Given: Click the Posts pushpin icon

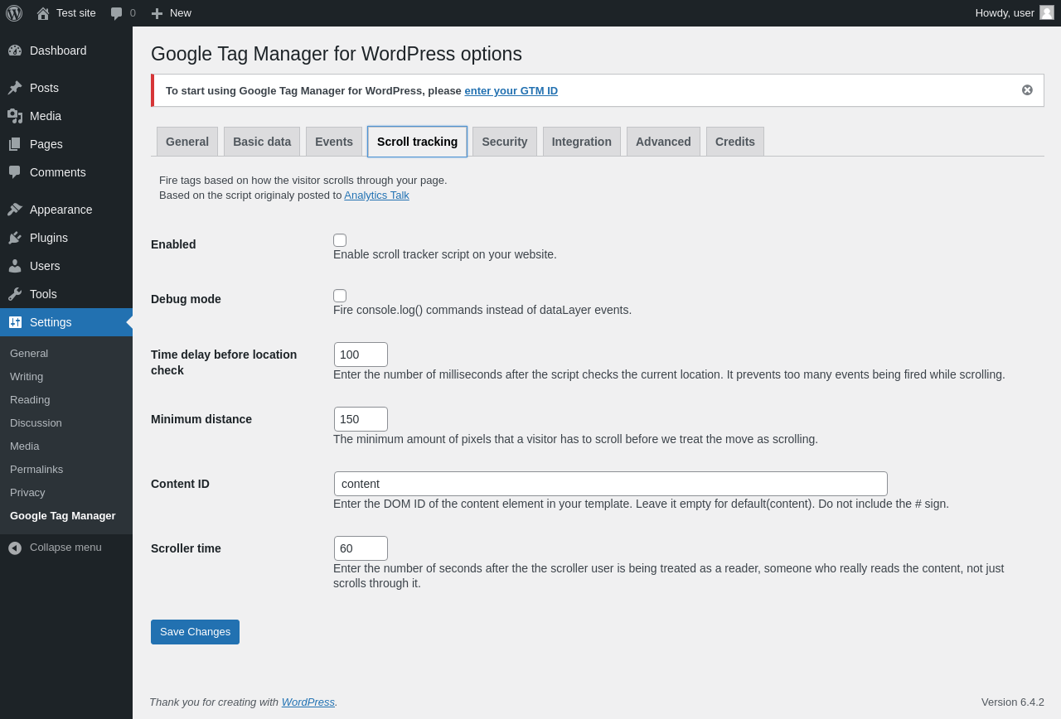Looking at the screenshot, I should [x=15, y=88].
